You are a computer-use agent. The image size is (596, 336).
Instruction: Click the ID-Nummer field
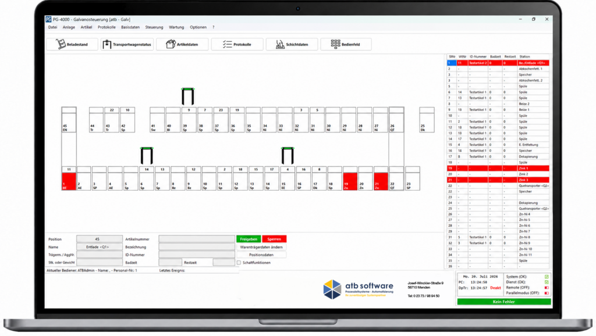pyautogui.click(x=197, y=255)
